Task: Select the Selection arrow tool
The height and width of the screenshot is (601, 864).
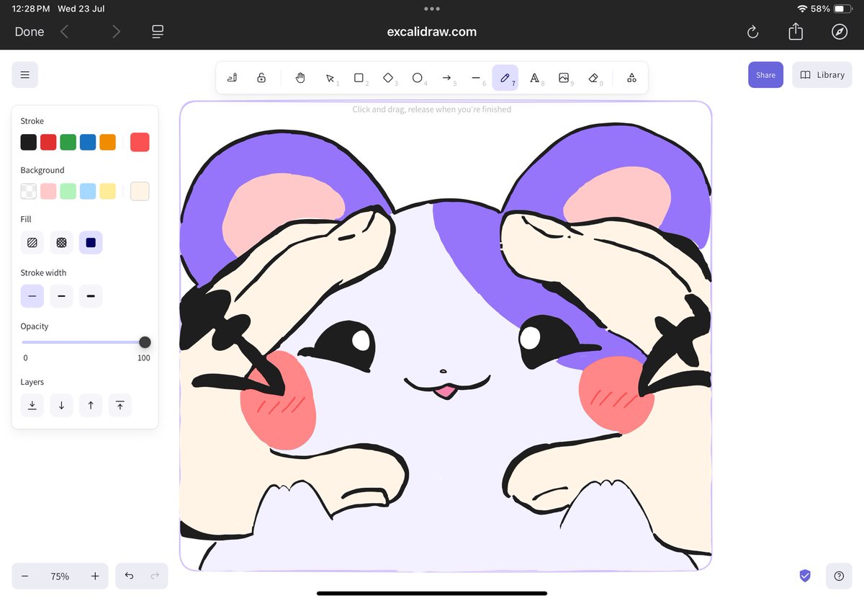Action: (x=330, y=78)
